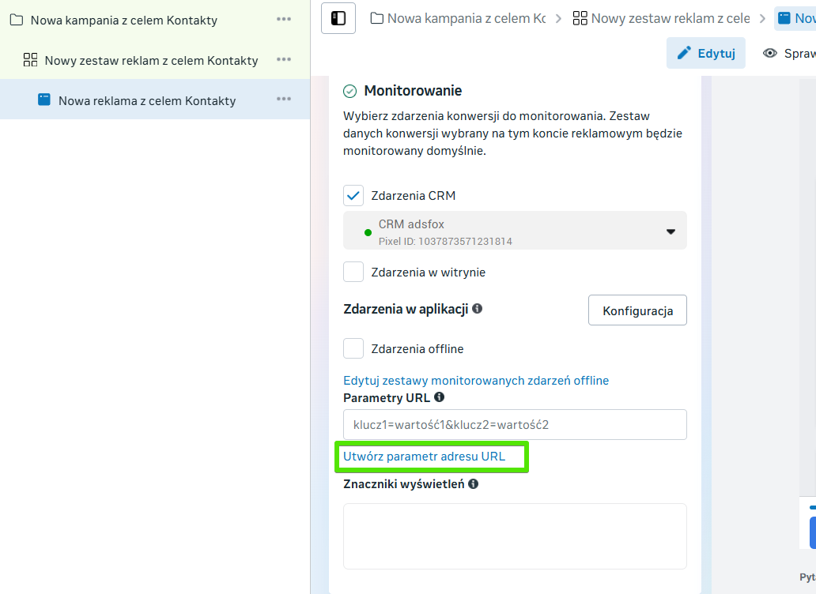This screenshot has width=816, height=594.
Task: Select Nowa kampania z celem Kontakty in tree
Action: click(123, 21)
